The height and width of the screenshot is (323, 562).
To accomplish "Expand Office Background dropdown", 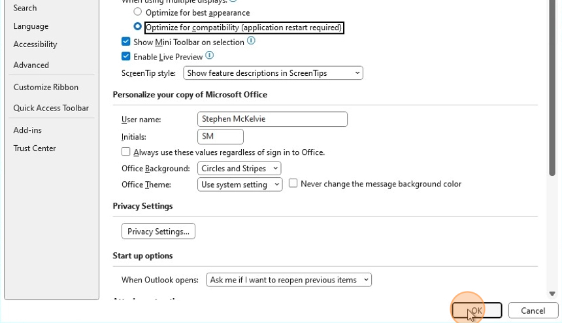I will (239, 168).
